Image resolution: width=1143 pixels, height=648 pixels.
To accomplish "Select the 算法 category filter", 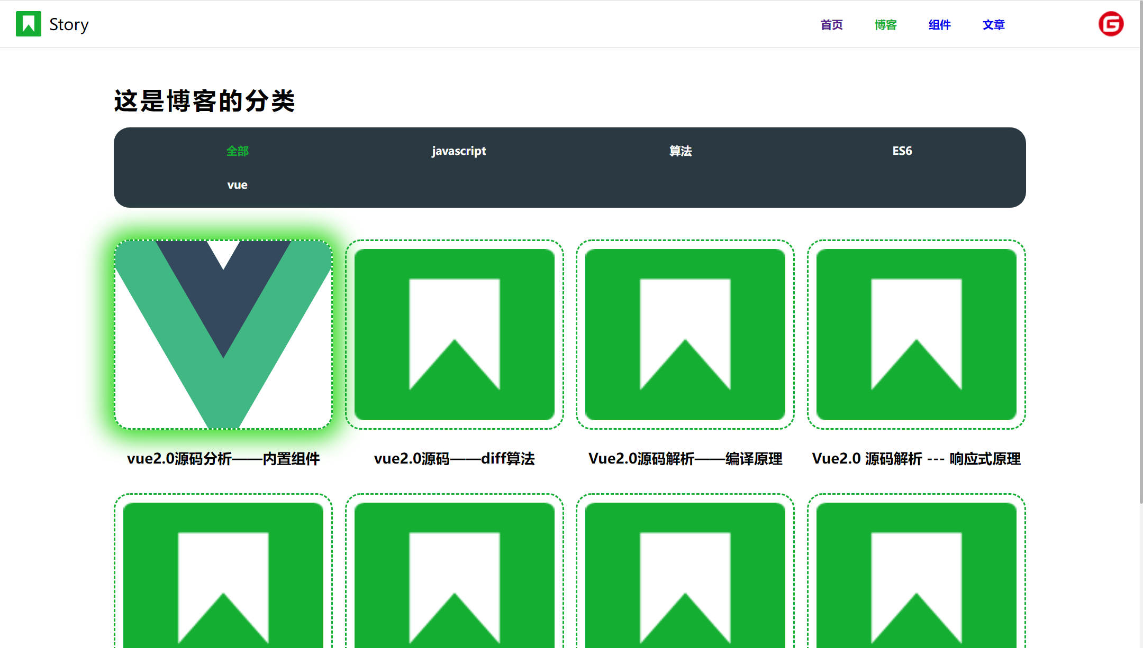I will [681, 151].
